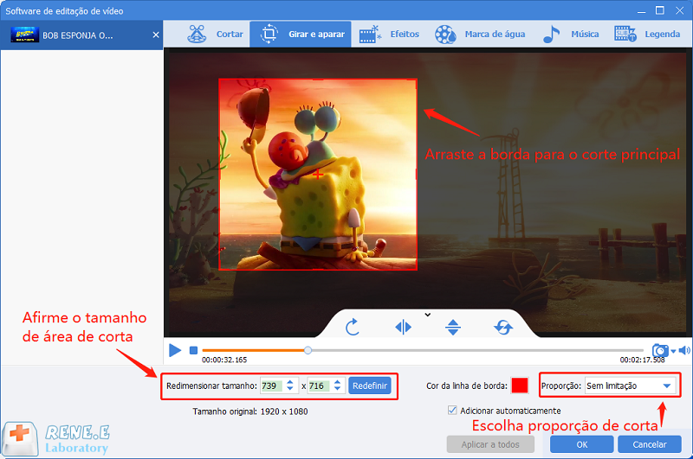Open the Proporção dropdown
Screen dimensions: 693x459
tap(630, 386)
